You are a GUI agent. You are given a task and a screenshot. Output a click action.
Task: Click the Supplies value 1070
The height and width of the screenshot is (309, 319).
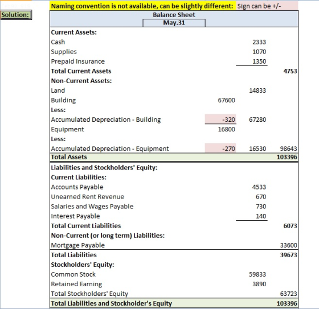(259, 52)
